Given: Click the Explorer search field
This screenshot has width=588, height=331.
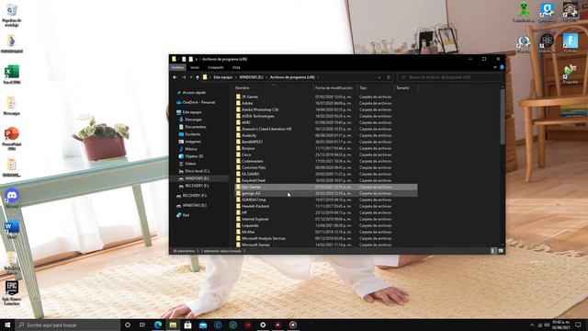Looking at the screenshot, I should click(449, 77).
